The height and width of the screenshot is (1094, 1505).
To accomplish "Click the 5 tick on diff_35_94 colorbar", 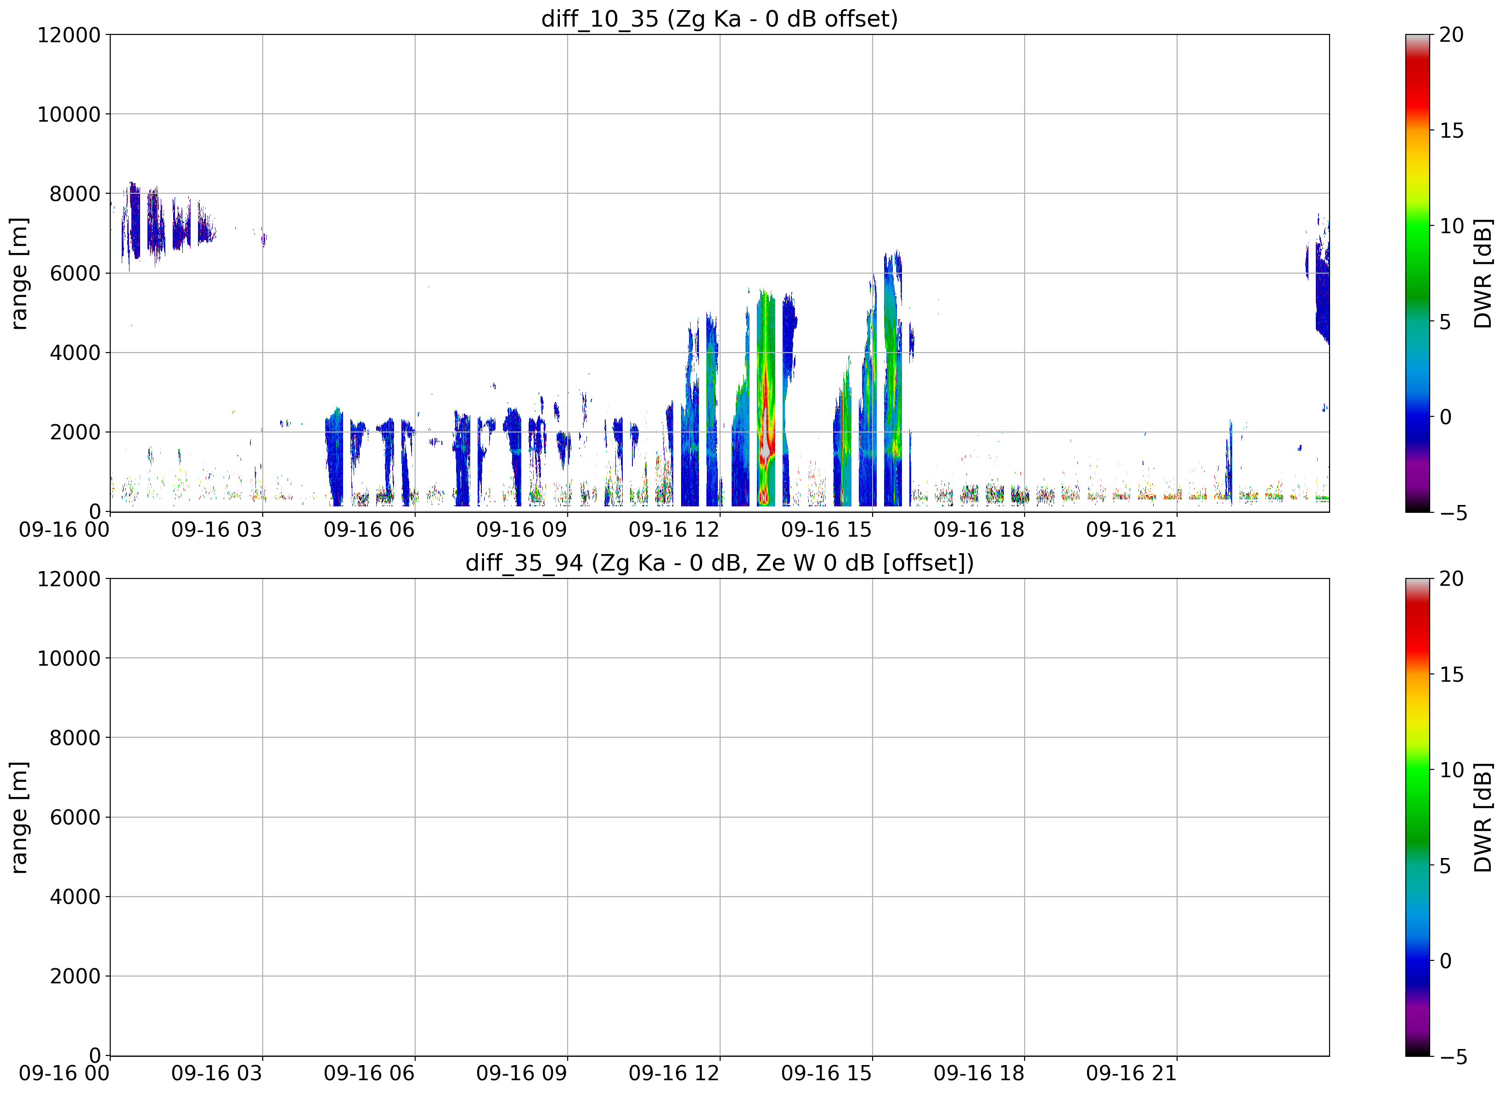I will pyautogui.click(x=1445, y=865).
